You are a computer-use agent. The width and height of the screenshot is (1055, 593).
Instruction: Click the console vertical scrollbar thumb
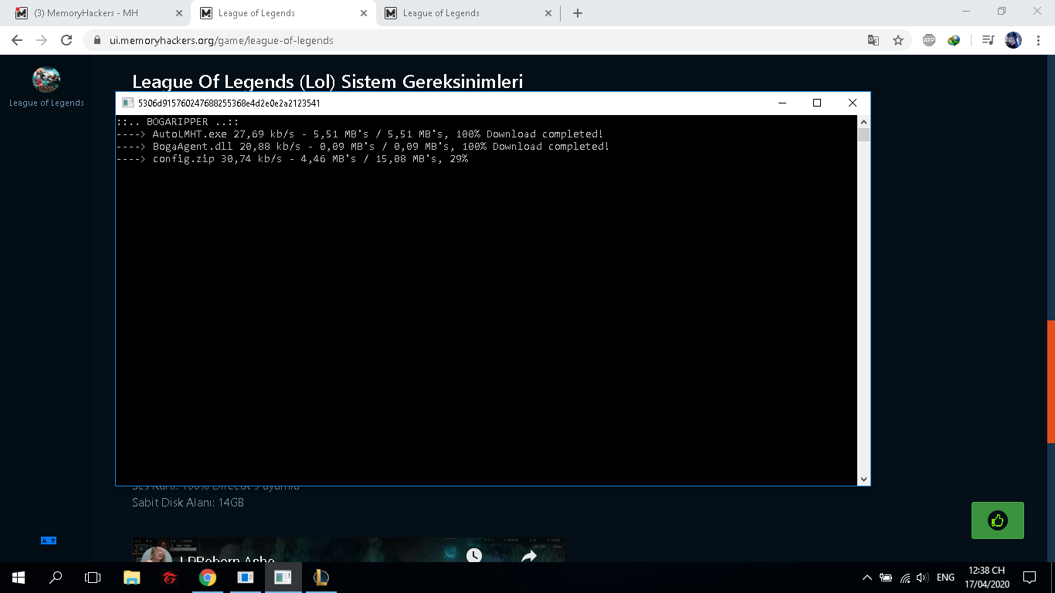click(863, 135)
